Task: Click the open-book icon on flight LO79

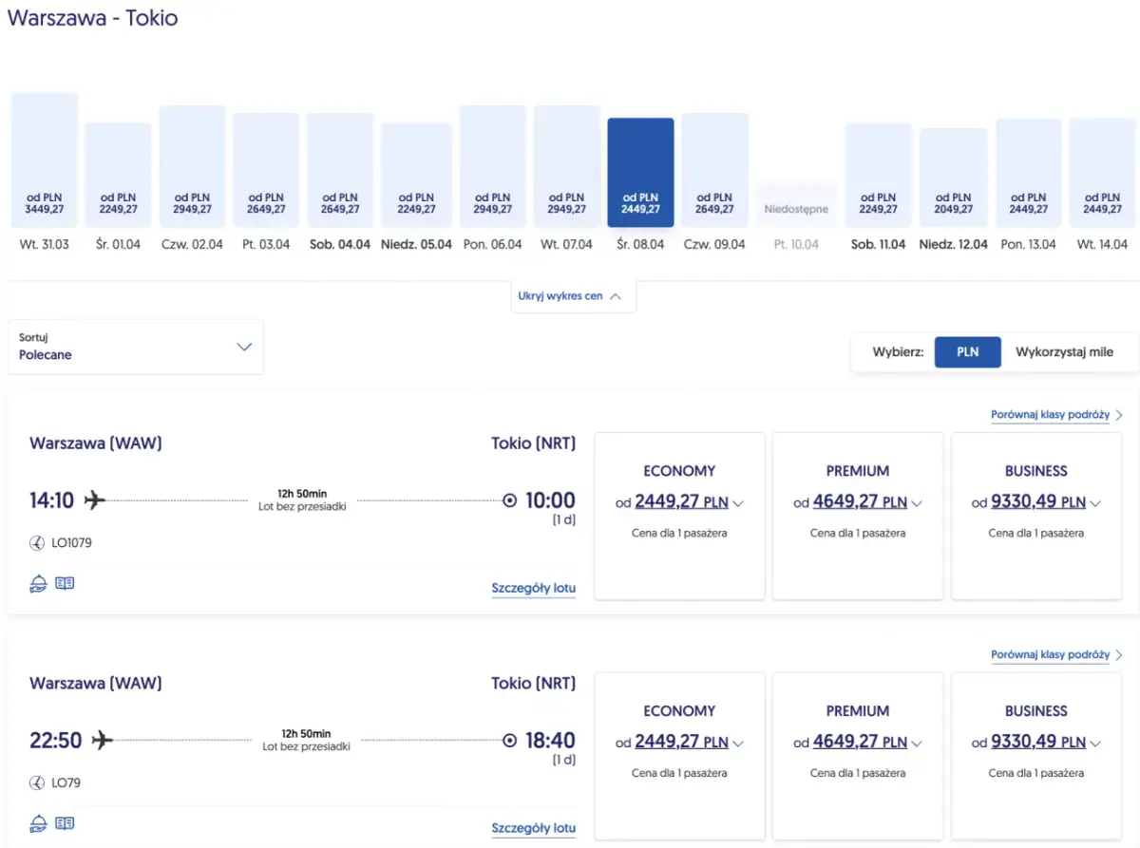Action: click(x=65, y=823)
